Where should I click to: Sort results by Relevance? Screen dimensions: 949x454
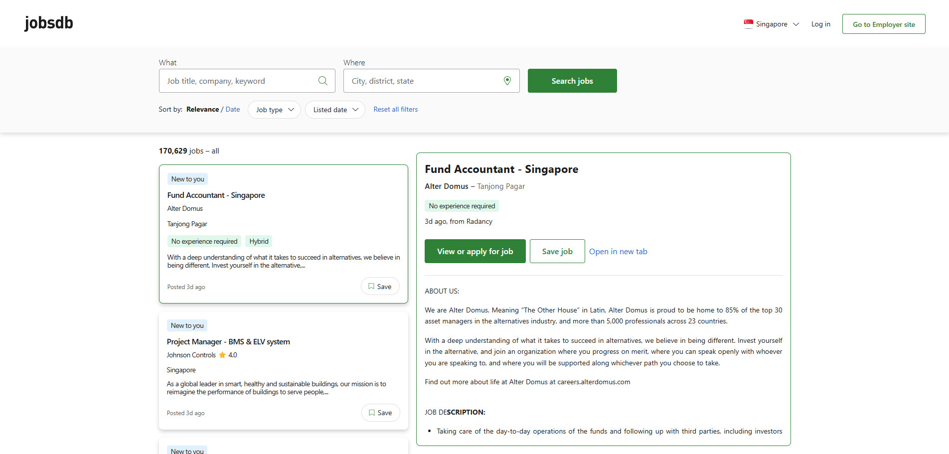[x=202, y=109]
